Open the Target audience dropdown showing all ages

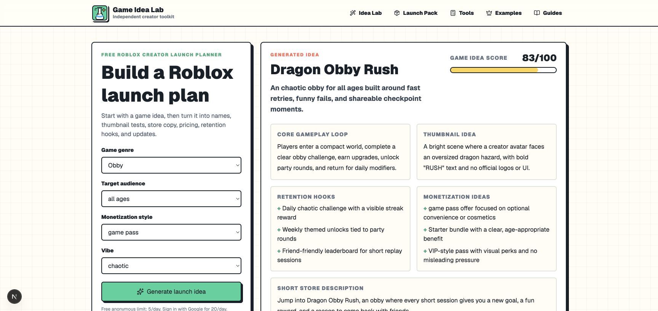click(171, 199)
